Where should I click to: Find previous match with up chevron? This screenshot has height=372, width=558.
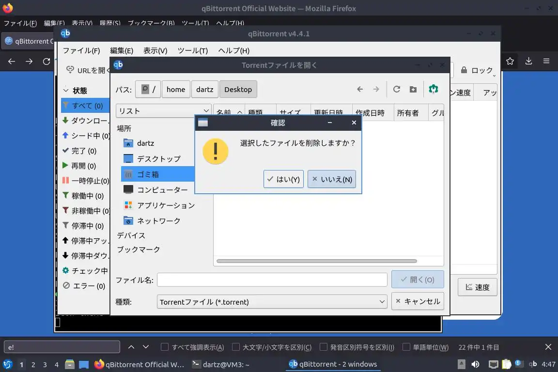point(131,347)
